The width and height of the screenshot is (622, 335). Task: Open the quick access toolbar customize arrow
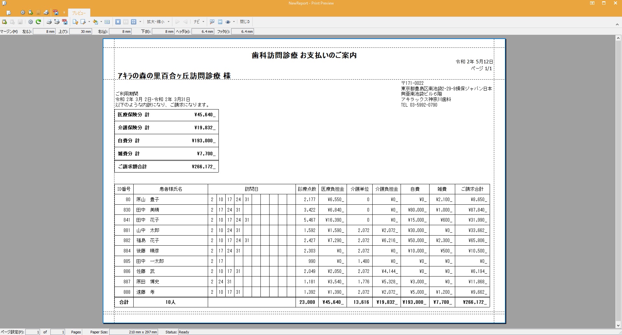click(x=64, y=13)
